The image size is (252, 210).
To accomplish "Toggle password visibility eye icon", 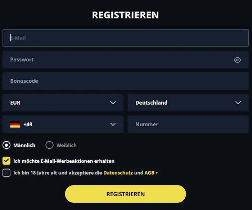I will pyautogui.click(x=237, y=60).
